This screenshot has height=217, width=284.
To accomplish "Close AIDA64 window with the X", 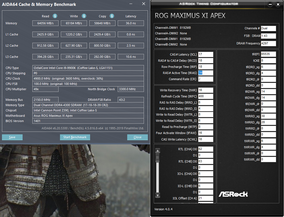I will point(144,4).
